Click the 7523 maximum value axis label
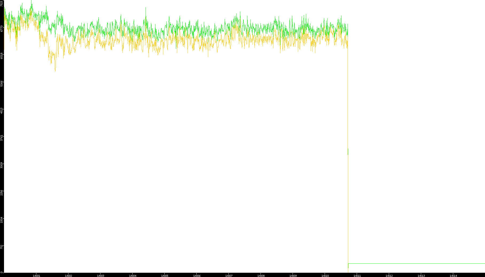 coord(2,3)
